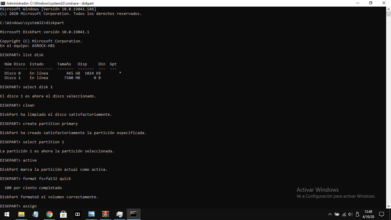Image resolution: width=391 pixels, height=220 pixels.
Task: Close the diskpart cmd window
Action: coord(384,3)
